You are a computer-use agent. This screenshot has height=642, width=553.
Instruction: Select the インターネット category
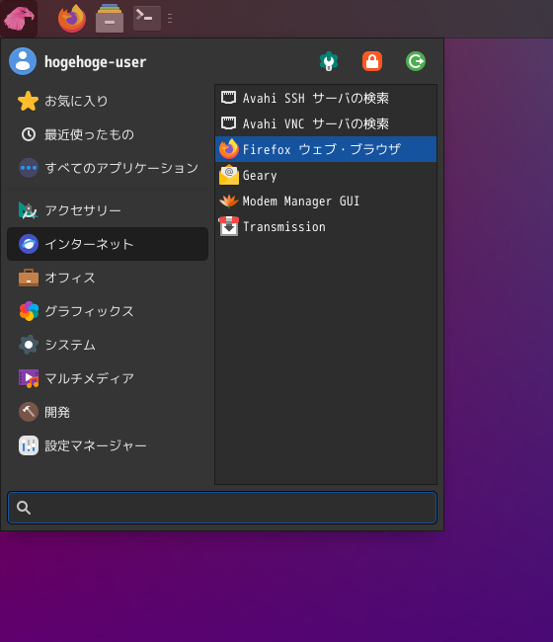coord(108,244)
